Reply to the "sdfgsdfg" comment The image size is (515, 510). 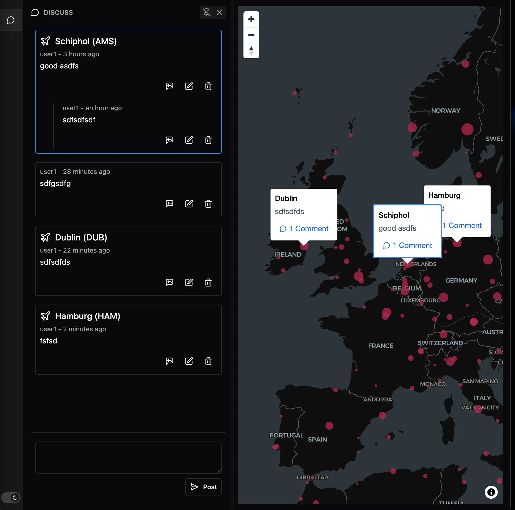[169, 204]
